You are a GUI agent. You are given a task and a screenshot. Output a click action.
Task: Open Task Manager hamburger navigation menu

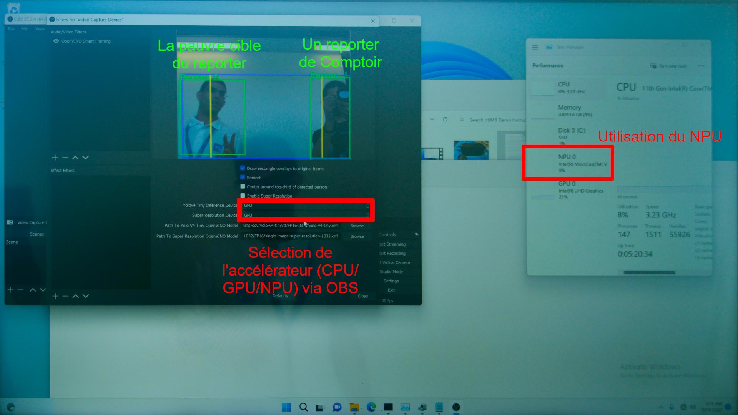click(x=535, y=47)
